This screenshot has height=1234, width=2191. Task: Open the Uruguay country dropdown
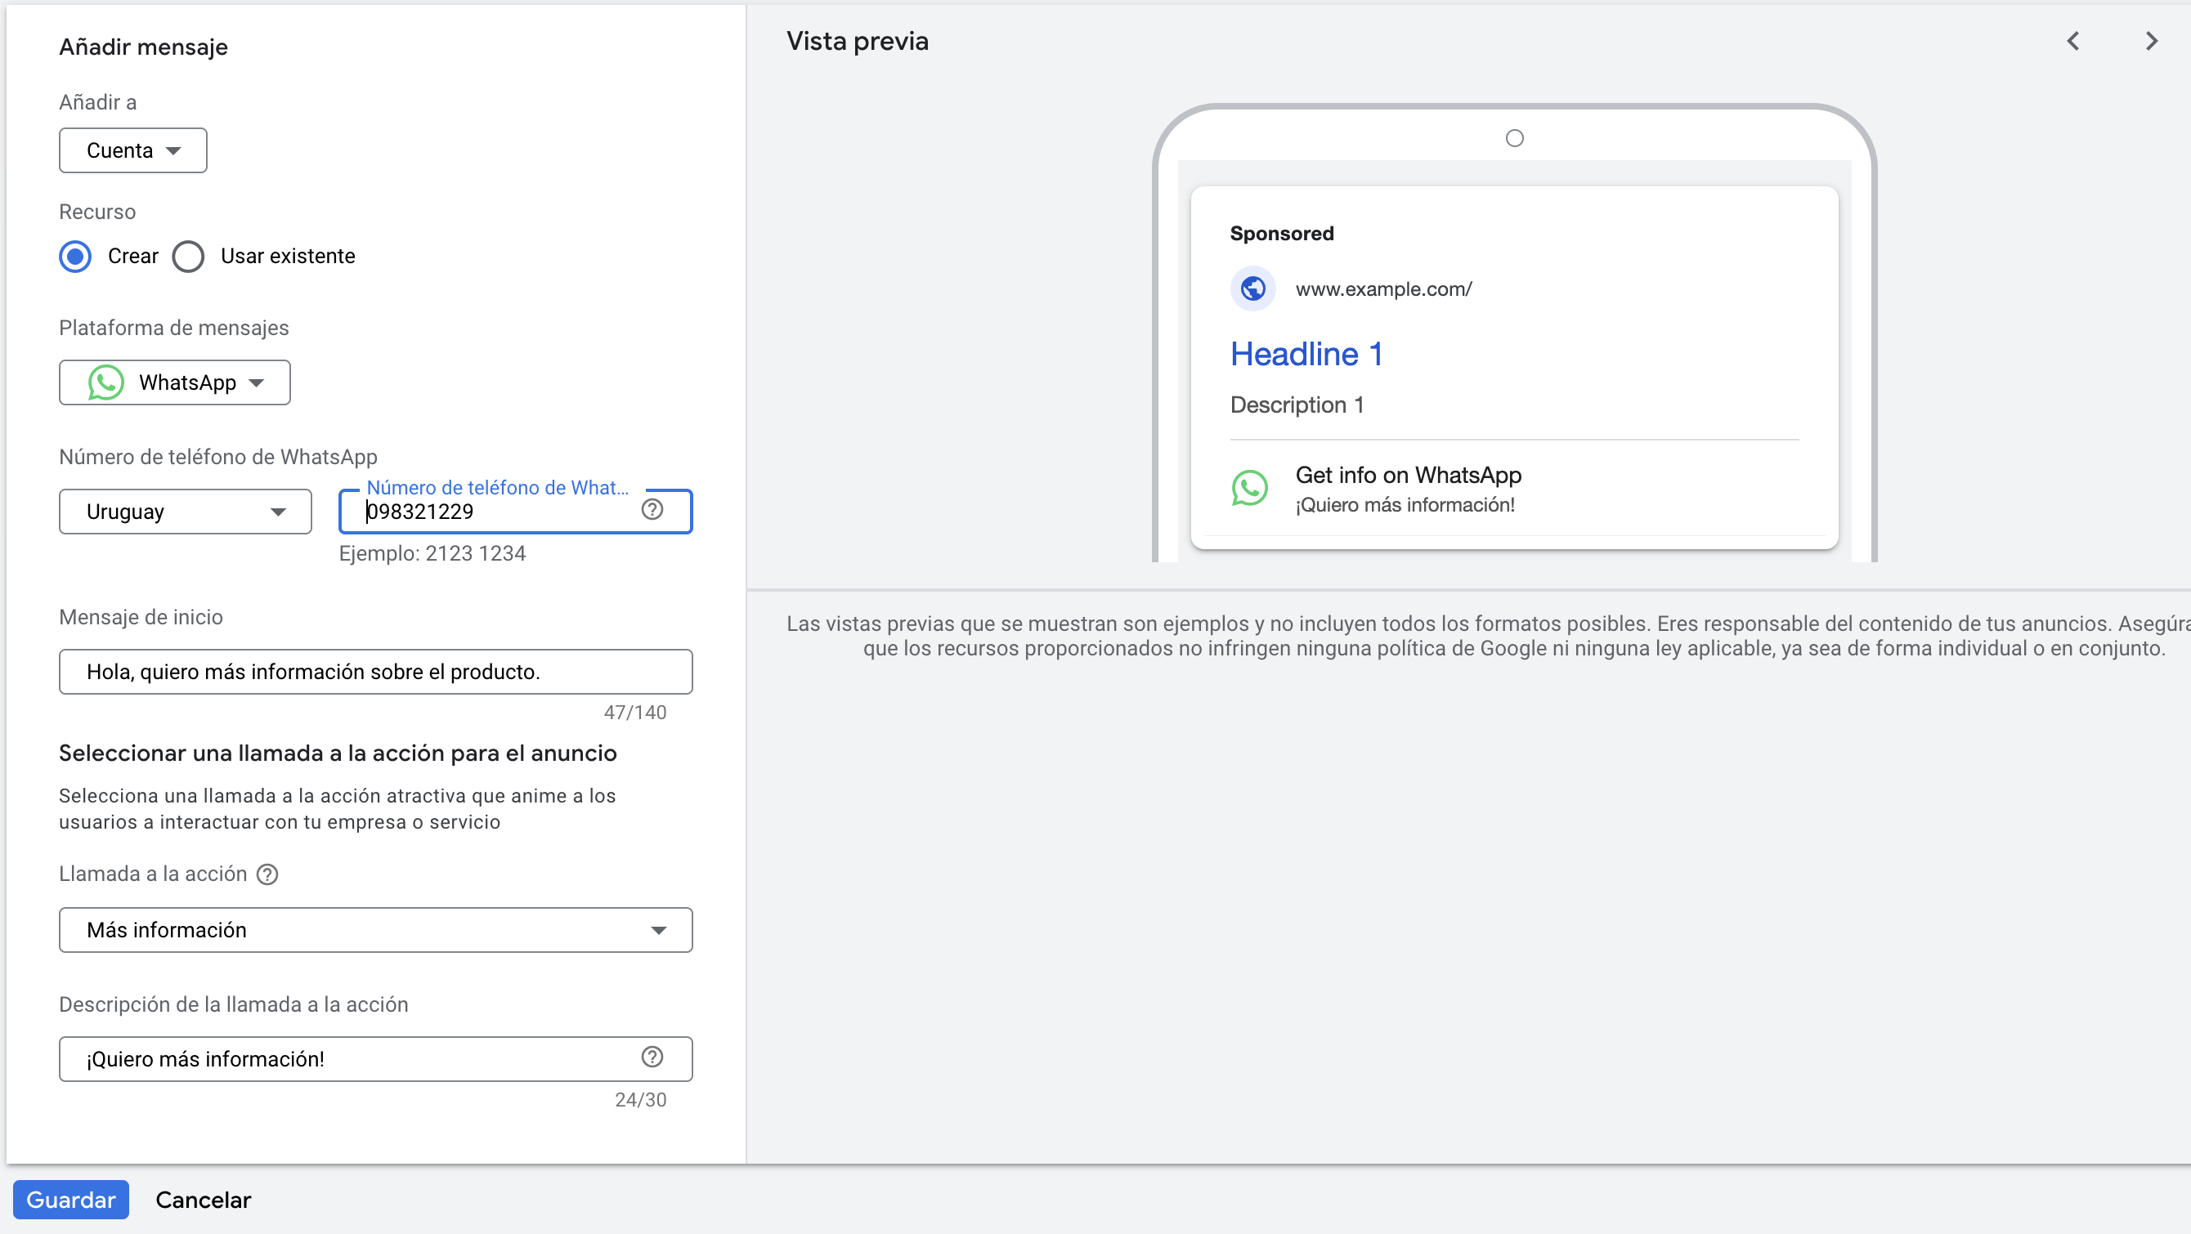pos(185,511)
